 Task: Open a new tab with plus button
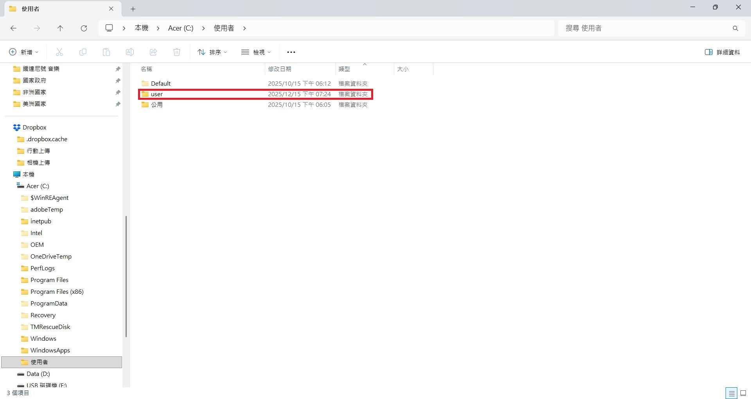pyautogui.click(x=133, y=9)
